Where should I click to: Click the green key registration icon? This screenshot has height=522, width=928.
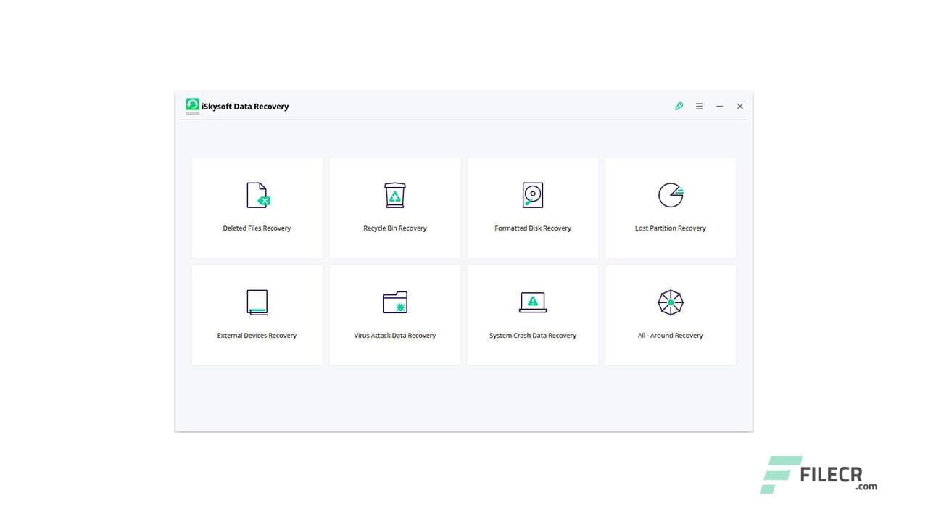679,106
